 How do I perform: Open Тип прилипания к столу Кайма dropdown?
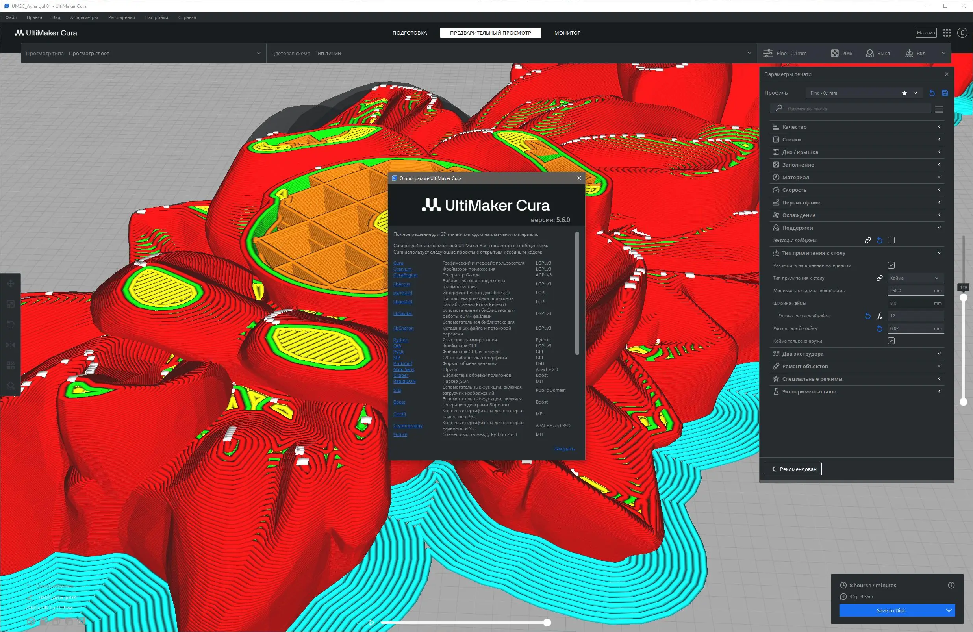tap(915, 278)
